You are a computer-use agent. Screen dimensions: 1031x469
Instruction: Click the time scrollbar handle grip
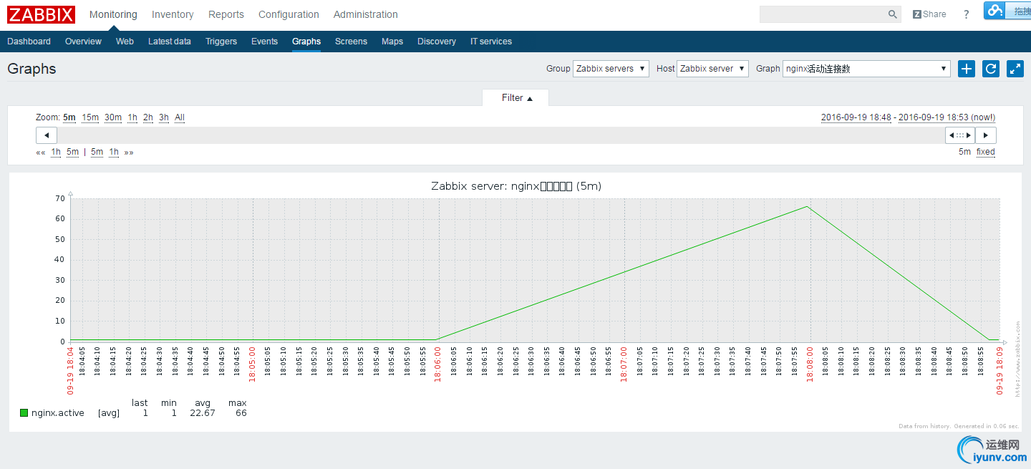point(960,135)
